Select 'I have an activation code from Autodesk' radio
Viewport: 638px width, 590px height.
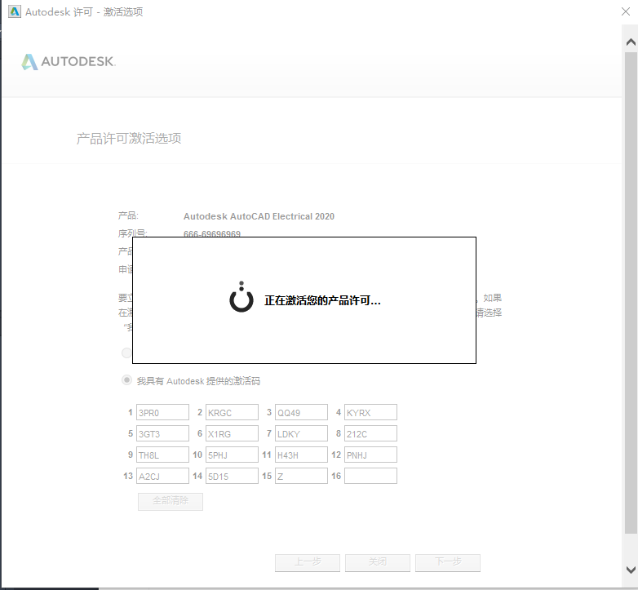tap(126, 380)
